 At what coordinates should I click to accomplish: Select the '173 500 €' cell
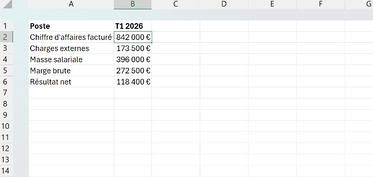[x=133, y=48]
